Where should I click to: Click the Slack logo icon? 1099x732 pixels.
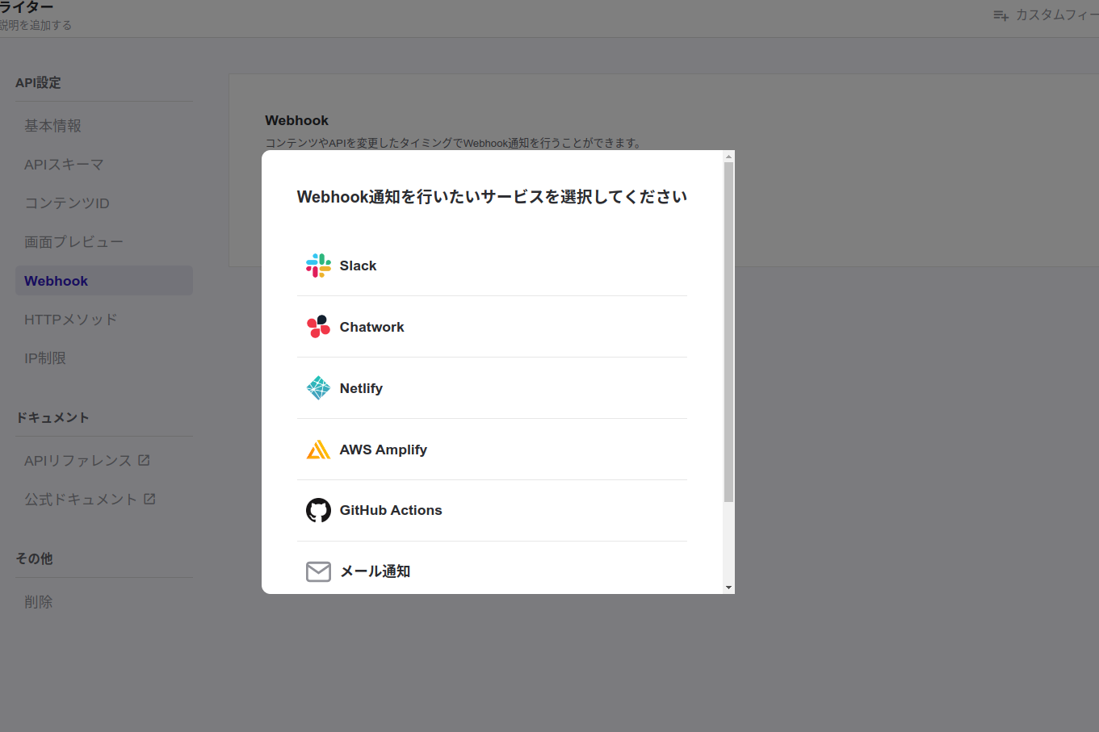pyautogui.click(x=318, y=266)
